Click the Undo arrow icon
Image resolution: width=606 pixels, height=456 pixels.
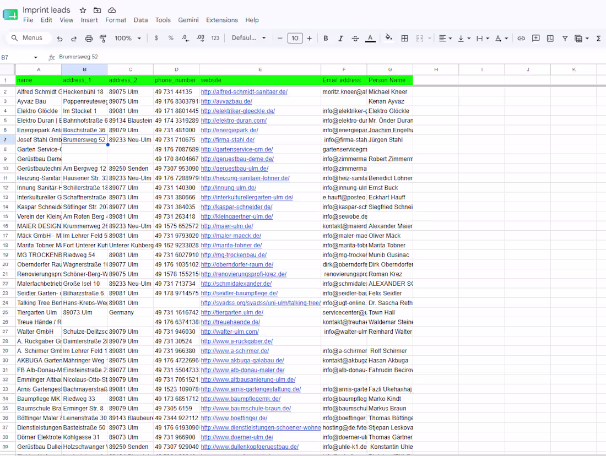pos(59,38)
